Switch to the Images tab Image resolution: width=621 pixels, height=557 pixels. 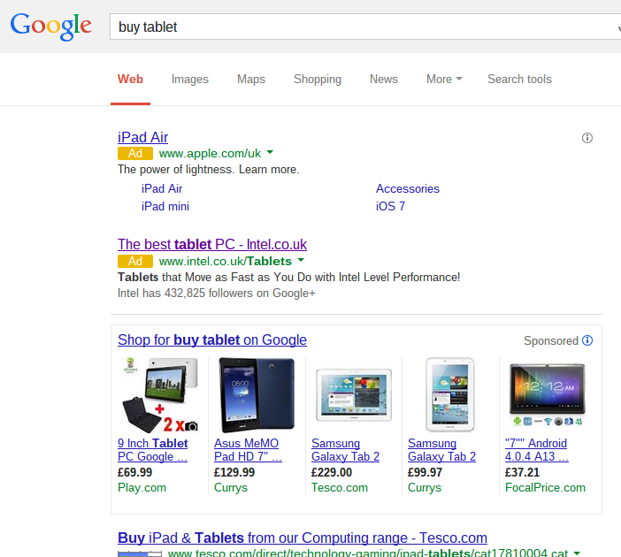pos(189,80)
